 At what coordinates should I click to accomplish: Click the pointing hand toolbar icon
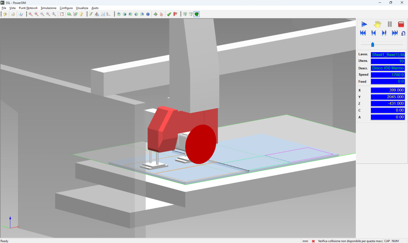pos(161,14)
